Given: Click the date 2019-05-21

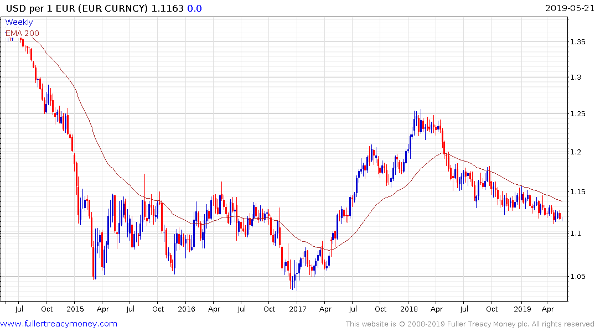Looking at the screenshot, I should (x=569, y=8).
